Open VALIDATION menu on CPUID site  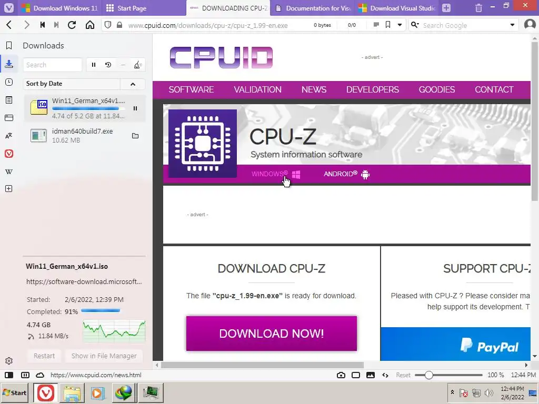tap(258, 89)
